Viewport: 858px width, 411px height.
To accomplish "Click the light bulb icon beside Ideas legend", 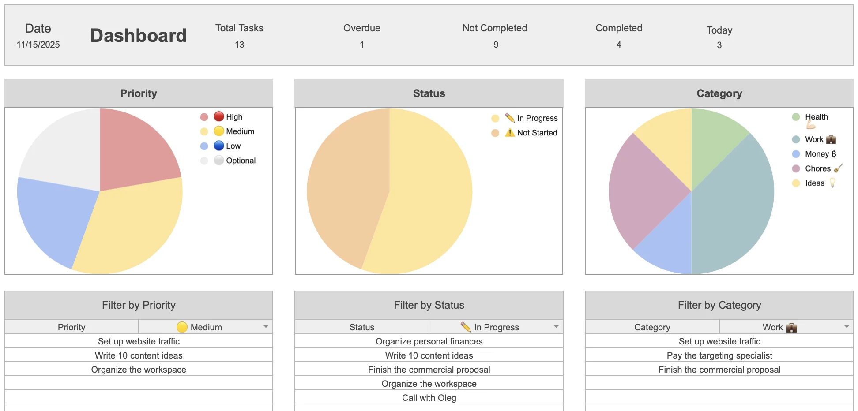I will tap(832, 183).
